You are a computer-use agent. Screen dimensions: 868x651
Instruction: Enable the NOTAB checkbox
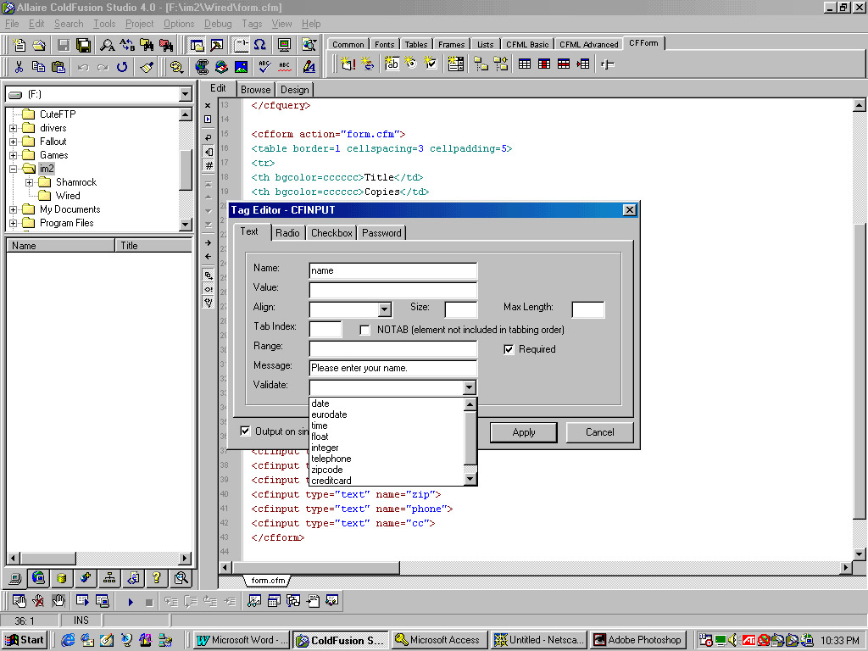pyautogui.click(x=364, y=330)
